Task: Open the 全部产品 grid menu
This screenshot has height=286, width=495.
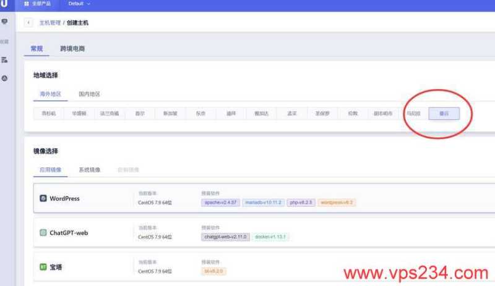Action: coord(37,4)
